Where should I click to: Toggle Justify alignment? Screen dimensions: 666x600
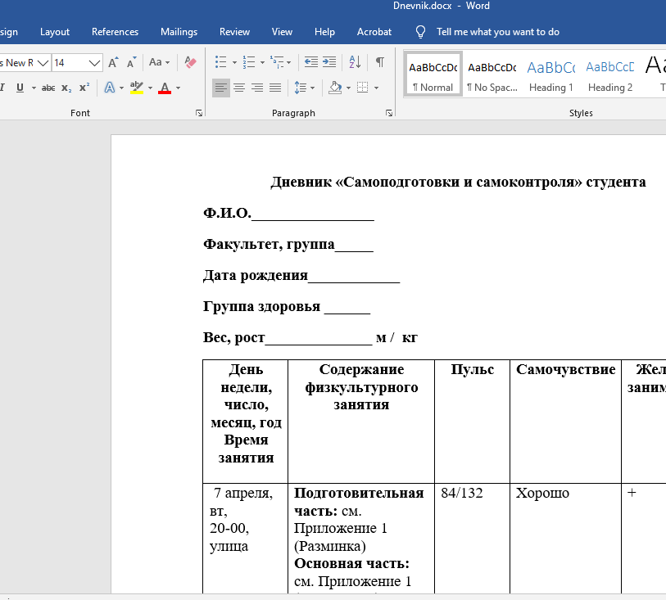point(275,88)
